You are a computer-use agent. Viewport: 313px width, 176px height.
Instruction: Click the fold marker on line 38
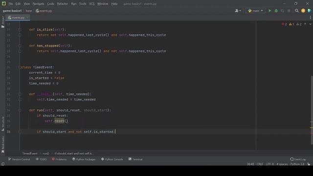click(x=20, y=132)
